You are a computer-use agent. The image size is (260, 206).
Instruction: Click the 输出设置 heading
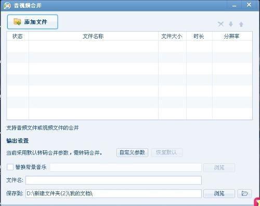(18, 141)
